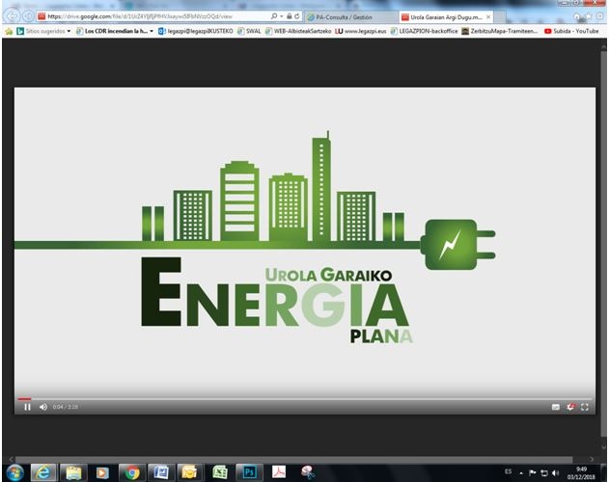Open a new blank tab
The image size is (609, 482).
(x=500, y=17)
